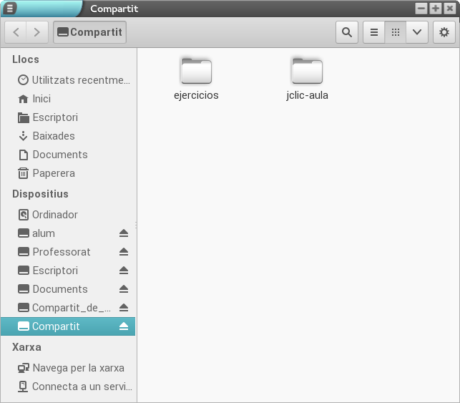This screenshot has width=460, height=403.
Task: Open the view options dropdown arrow
Action: tap(417, 32)
